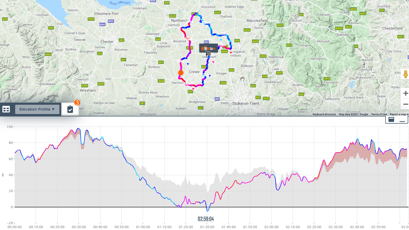Open the data grid view icon
Viewport: 409px width, 230px height.
click(6, 109)
